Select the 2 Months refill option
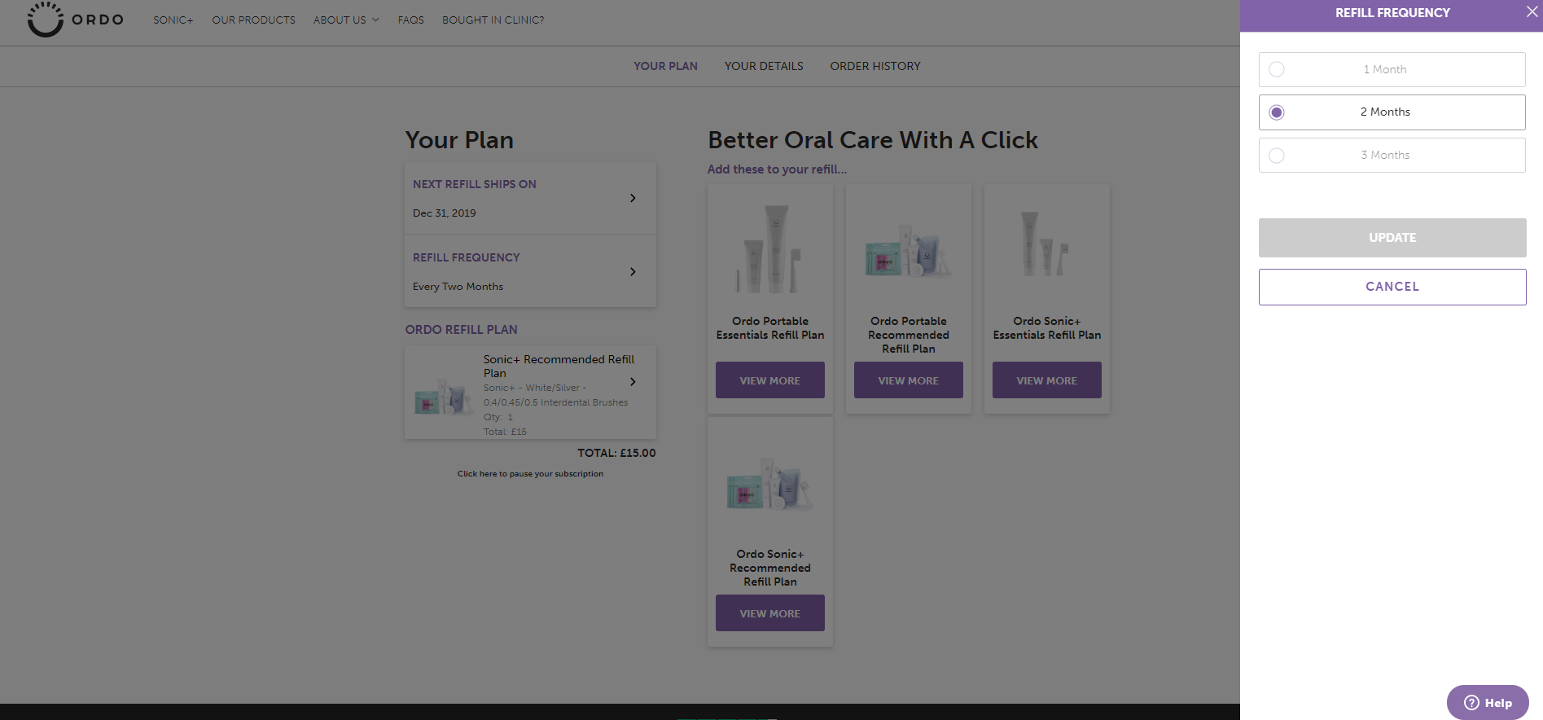 [x=1392, y=112]
